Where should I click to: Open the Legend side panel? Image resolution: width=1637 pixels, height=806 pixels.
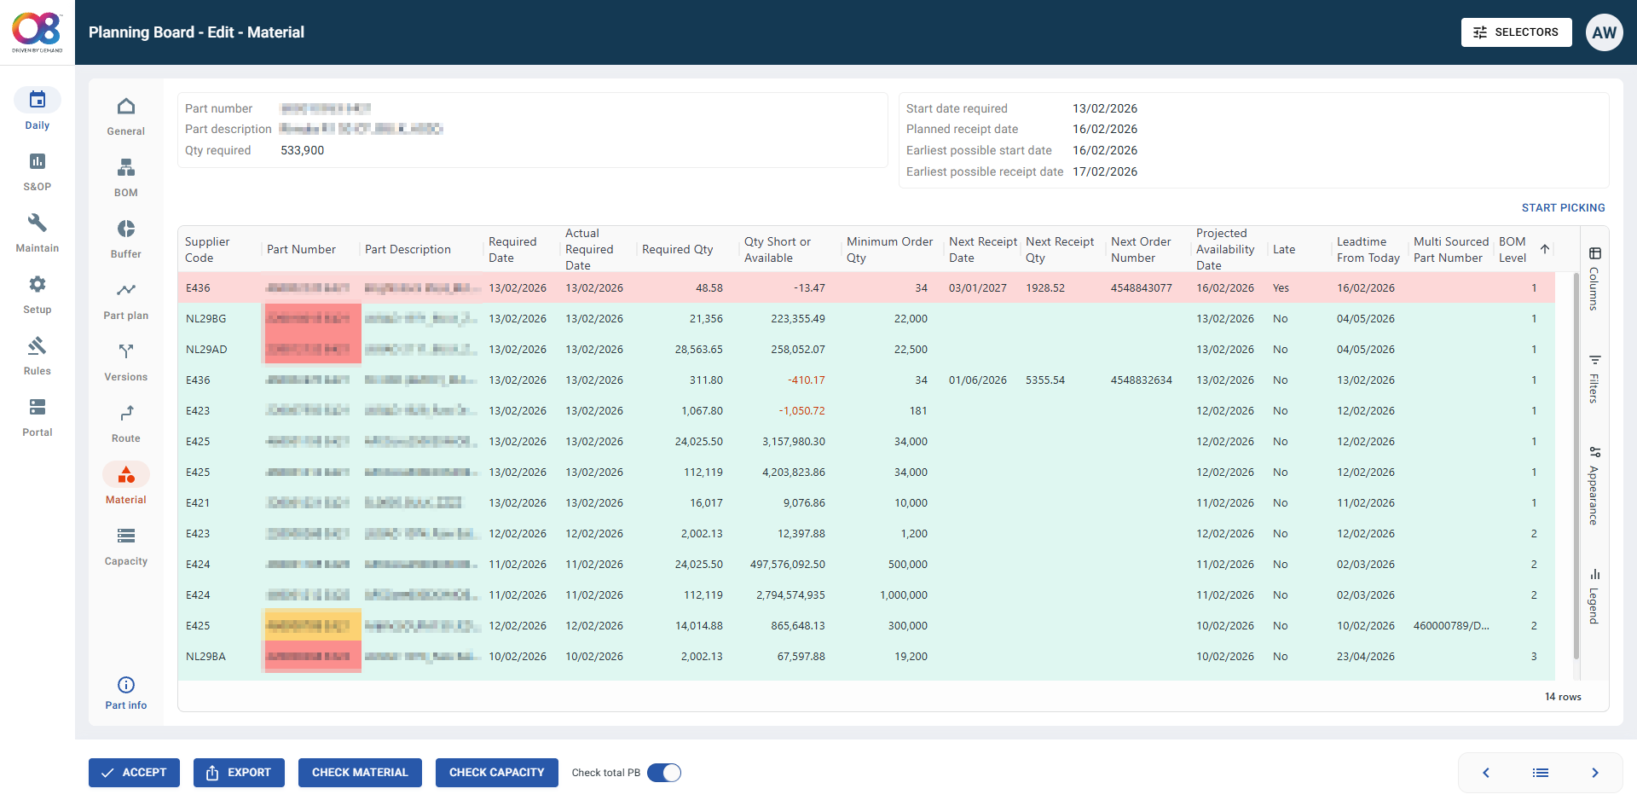click(x=1594, y=596)
